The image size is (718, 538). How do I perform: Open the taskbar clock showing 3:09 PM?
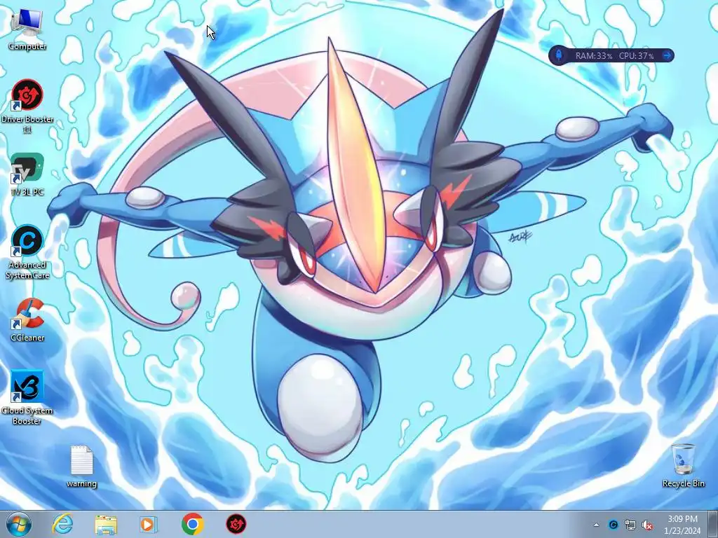pos(682,525)
